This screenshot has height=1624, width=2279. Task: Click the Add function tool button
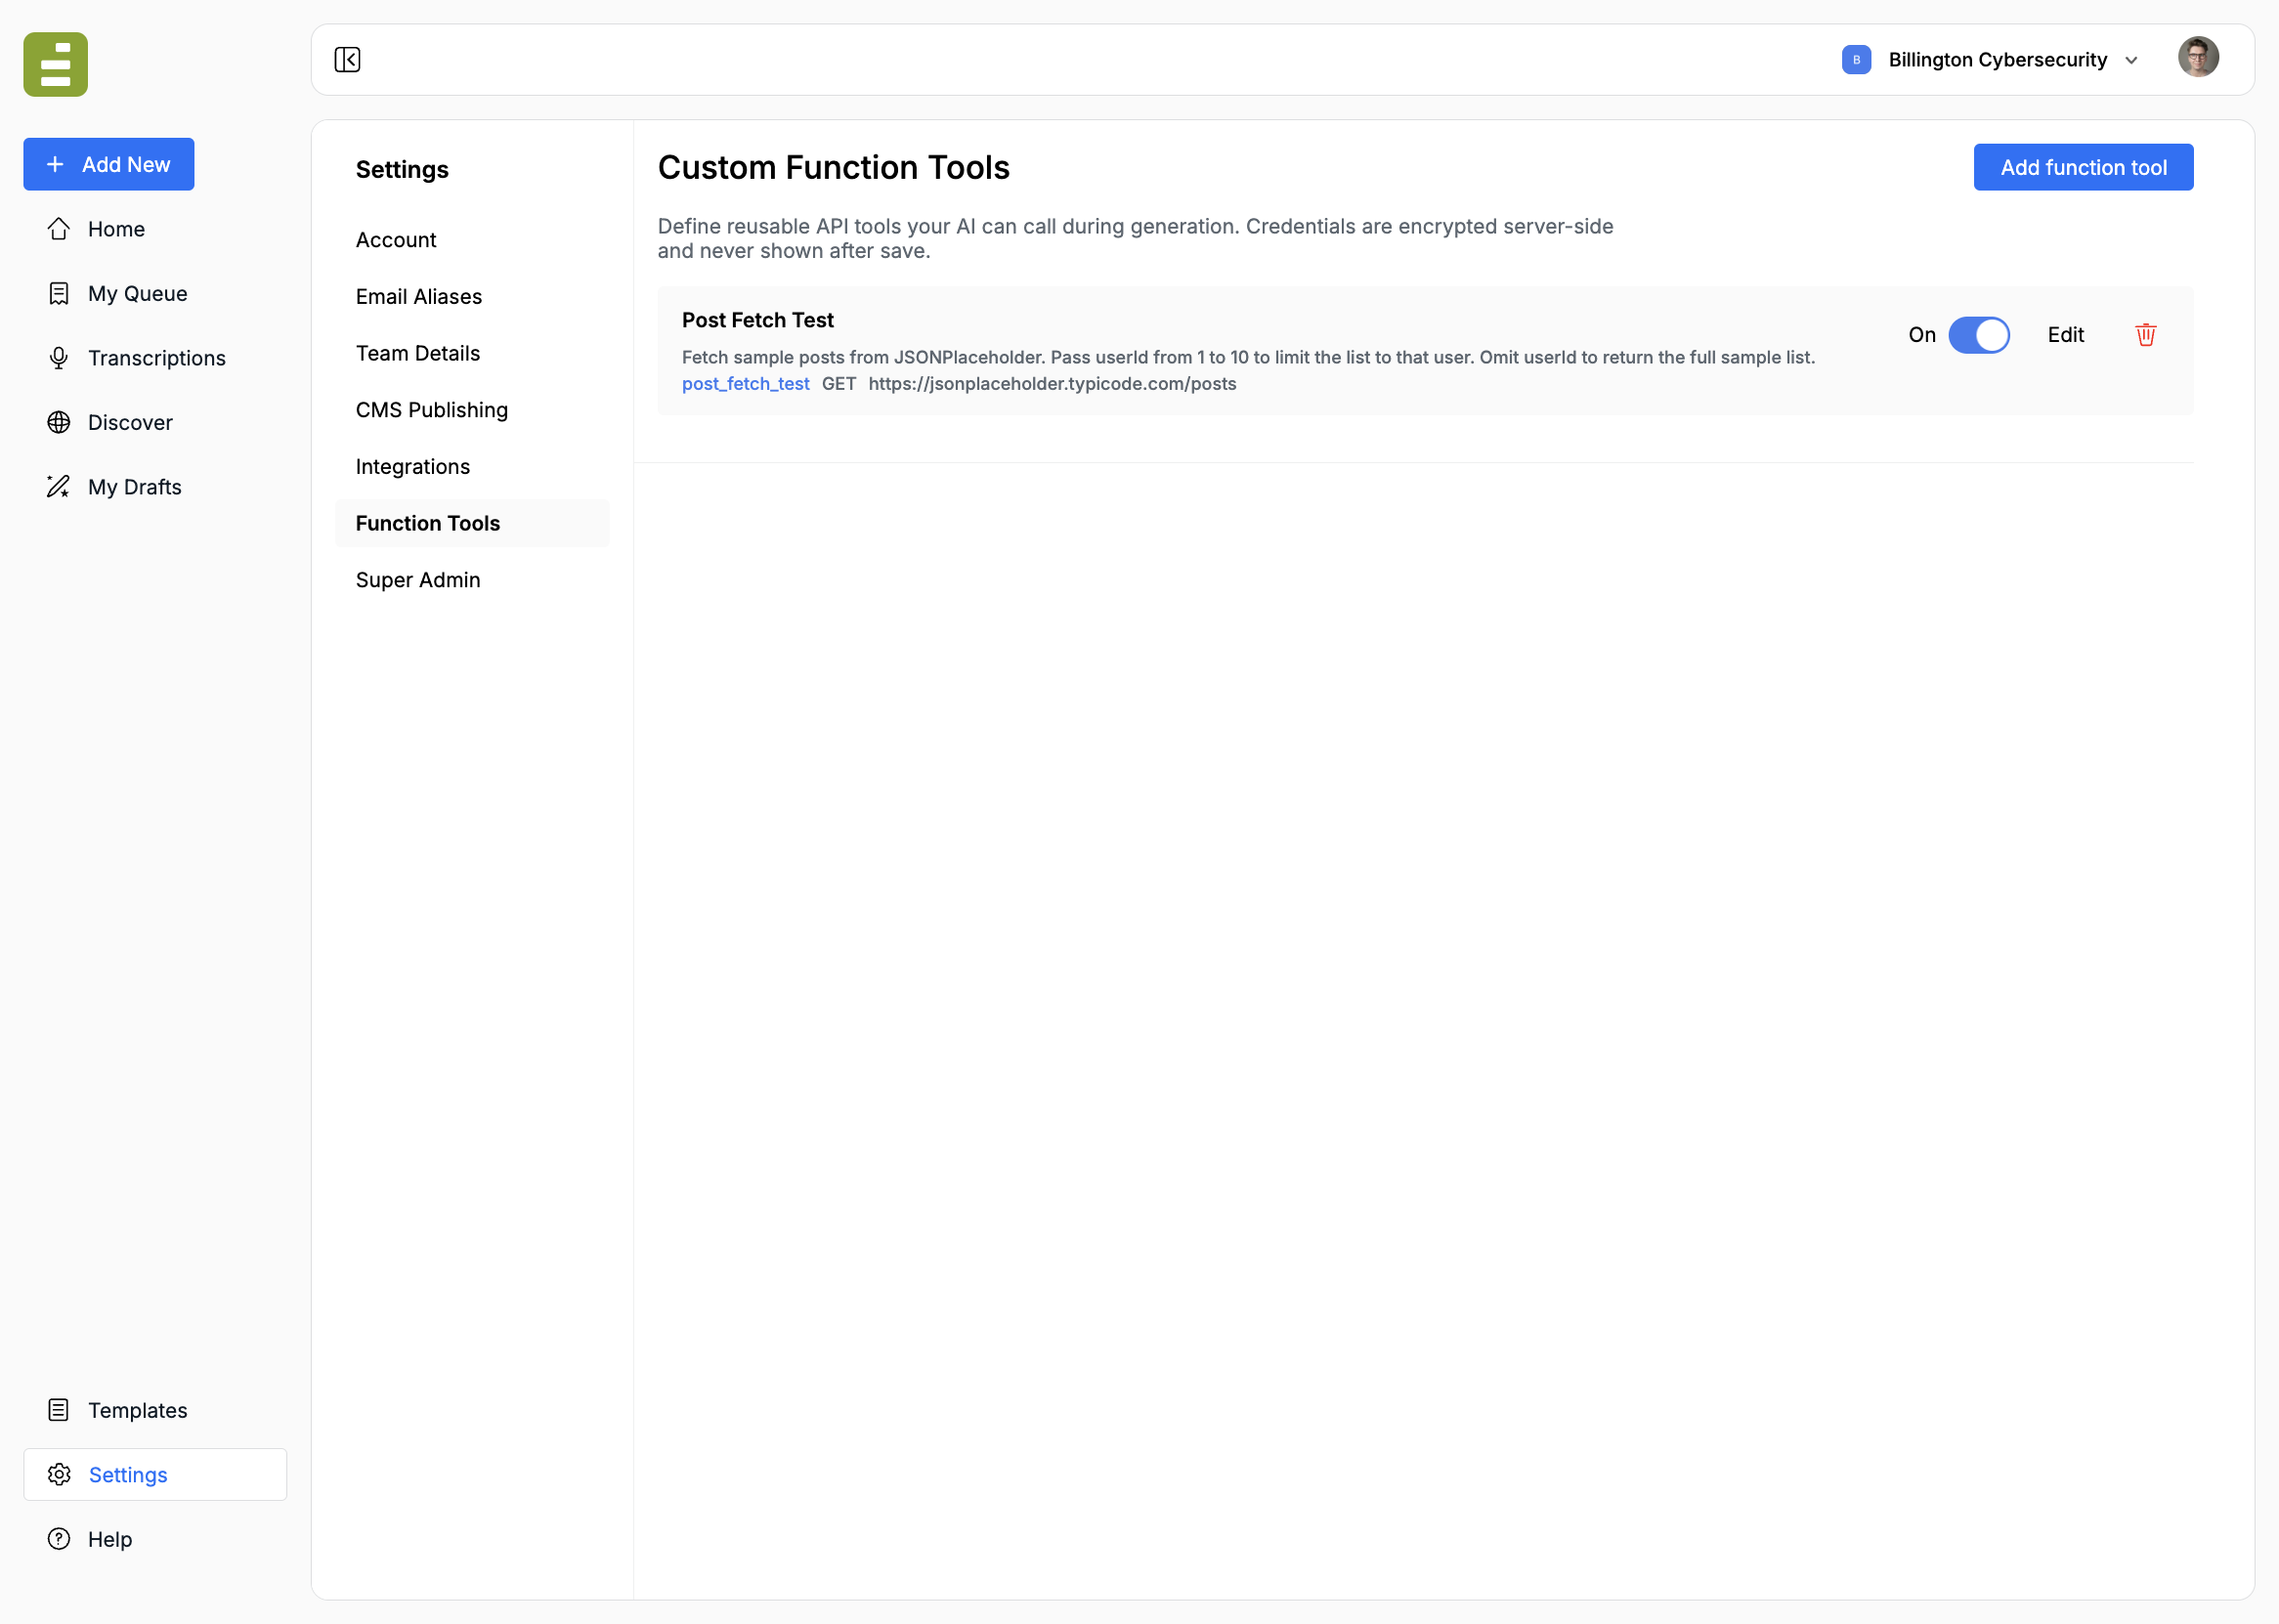[2084, 167]
